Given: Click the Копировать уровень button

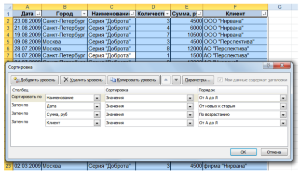Looking at the screenshot, I should pos(133,80).
